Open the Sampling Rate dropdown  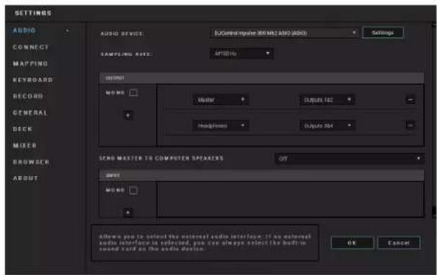[242, 53]
